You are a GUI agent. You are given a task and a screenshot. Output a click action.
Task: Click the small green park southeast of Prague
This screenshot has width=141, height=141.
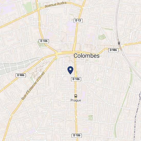pos(90,118)
